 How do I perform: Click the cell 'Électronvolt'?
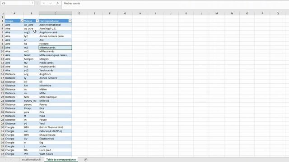point(55,139)
